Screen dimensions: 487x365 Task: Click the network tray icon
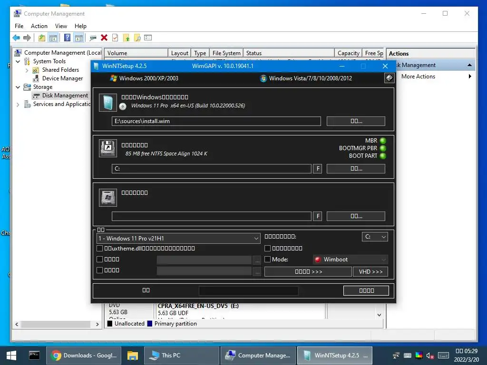(x=396, y=355)
